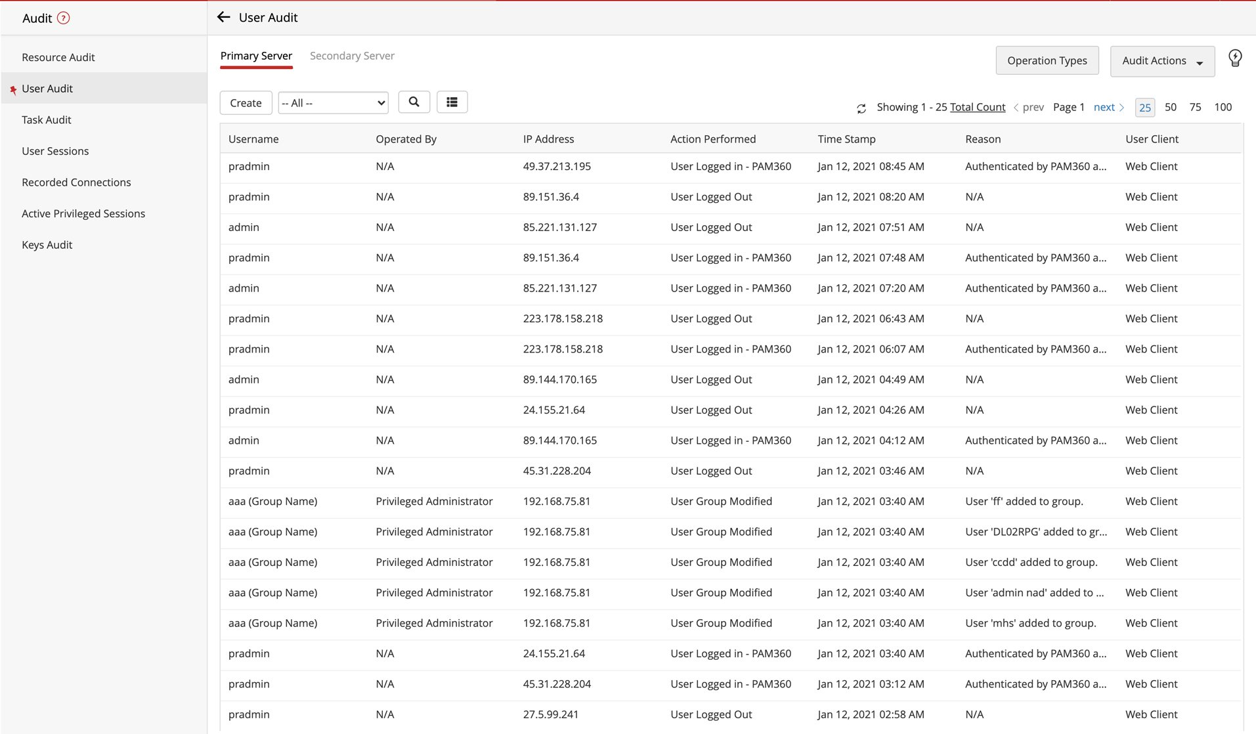This screenshot has width=1256, height=734.
Task: Go to Active Privileged Sessions
Action: tap(83, 213)
